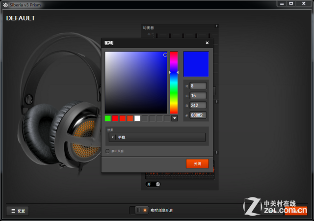Viewport: 314px width, 221px height.
Task: Click the orange 关闭 button
Action: click(197, 164)
